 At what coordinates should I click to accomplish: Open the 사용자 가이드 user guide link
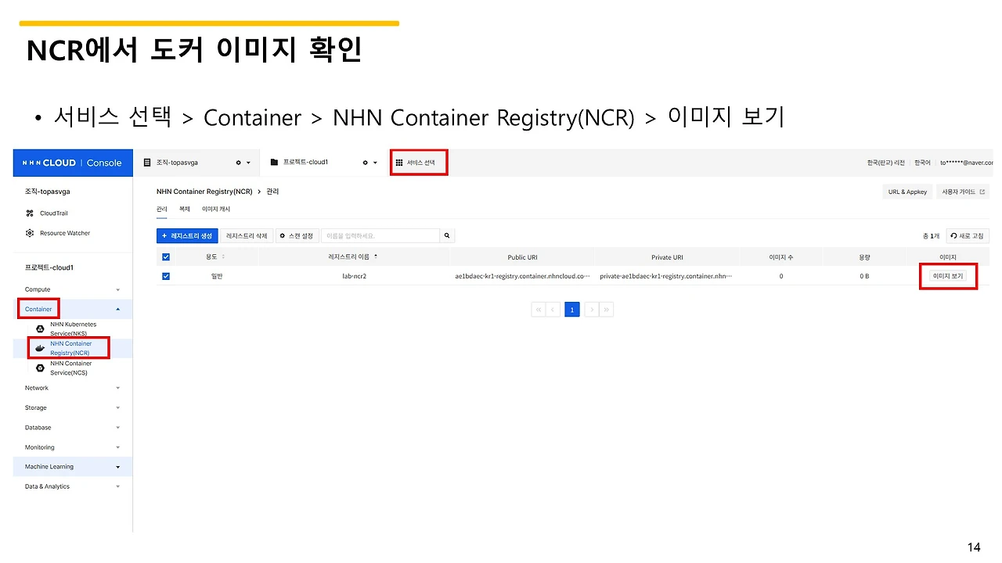coord(963,192)
